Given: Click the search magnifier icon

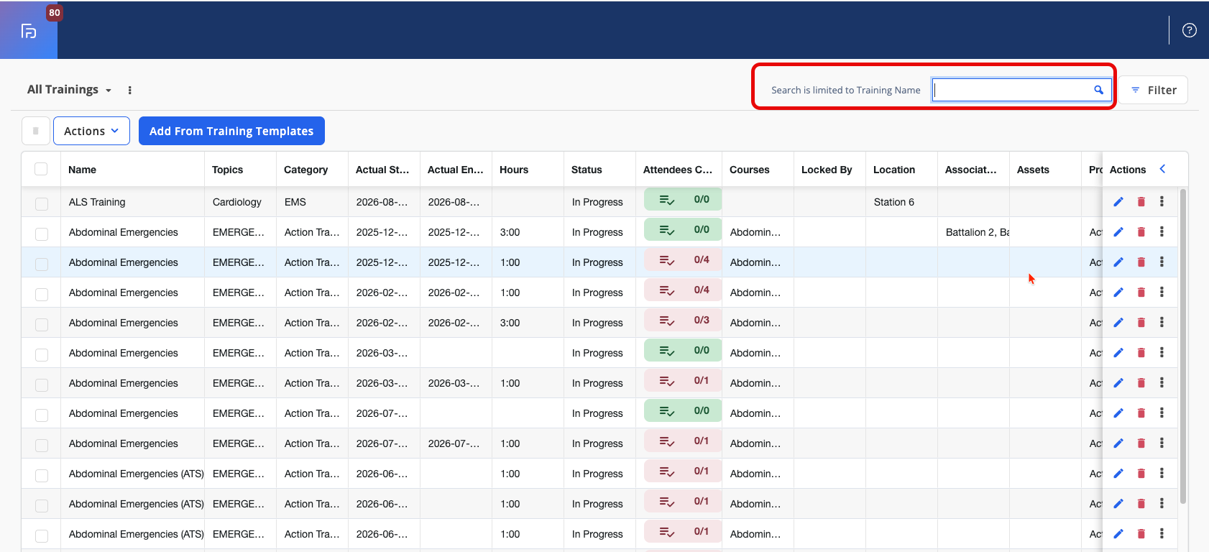Looking at the screenshot, I should tap(1098, 90).
